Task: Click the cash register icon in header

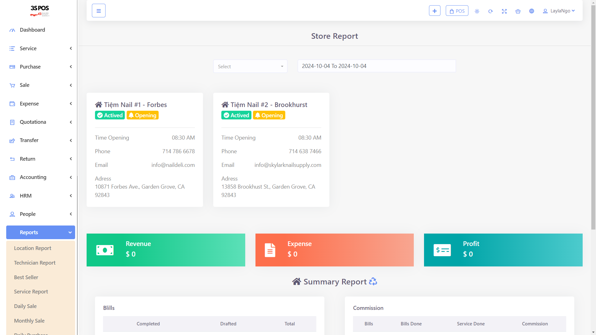Action: [x=518, y=11]
